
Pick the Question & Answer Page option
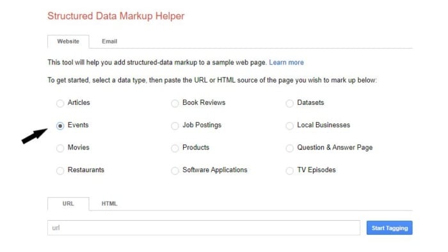click(x=289, y=148)
